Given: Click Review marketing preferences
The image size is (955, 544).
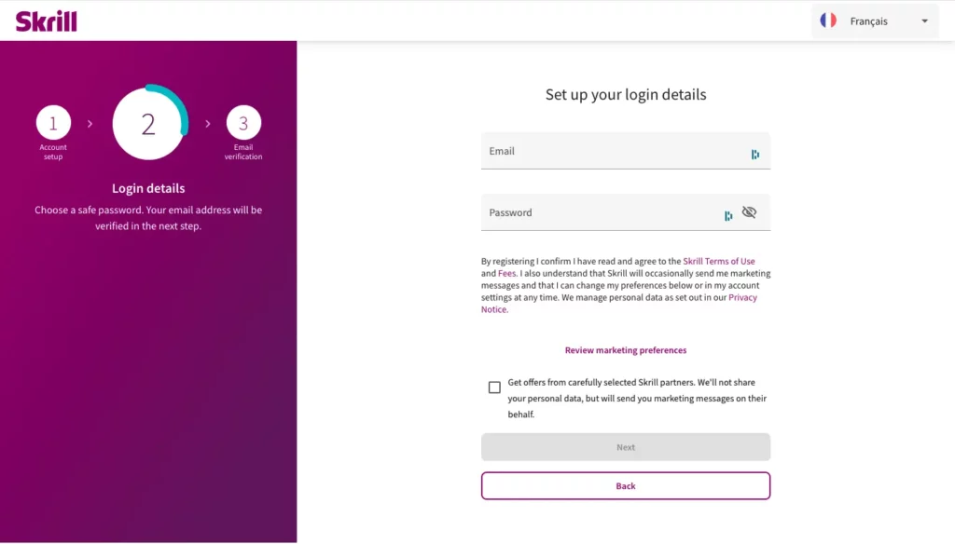Looking at the screenshot, I should pos(625,350).
